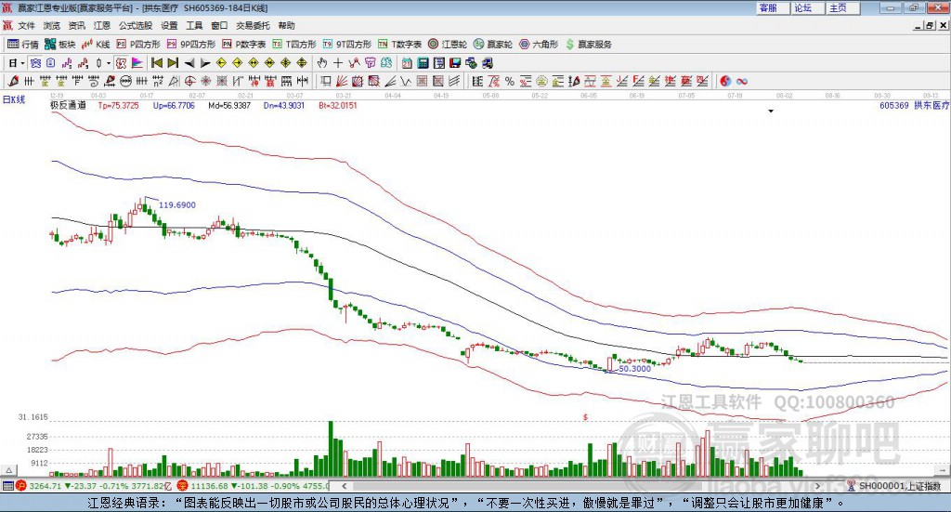Select the red pencil drawing tool
The height and width of the screenshot is (512, 951).
click(x=13, y=81)
